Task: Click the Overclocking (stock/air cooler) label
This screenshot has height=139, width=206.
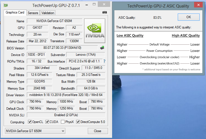Action: (159, 57)
